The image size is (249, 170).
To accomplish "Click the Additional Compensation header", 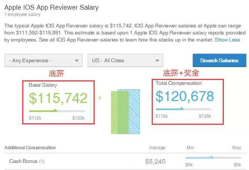I will pyautogui.click(x=30, y=147).
